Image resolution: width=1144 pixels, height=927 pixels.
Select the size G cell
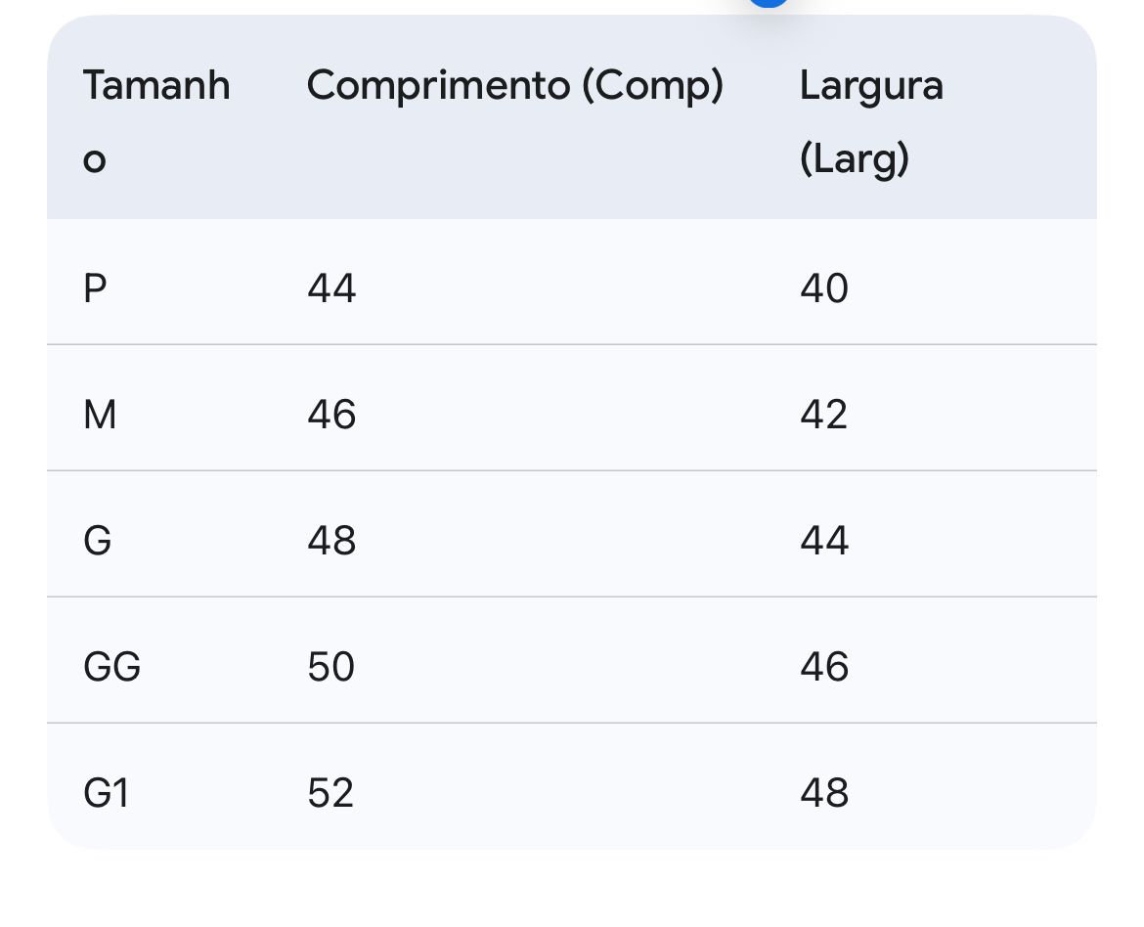[98, 541]
